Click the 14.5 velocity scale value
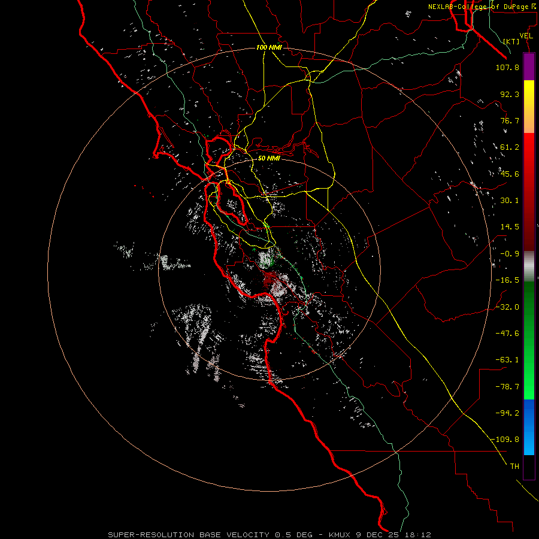Viewport: 539px width, 539px height. [x=510, y=227]
